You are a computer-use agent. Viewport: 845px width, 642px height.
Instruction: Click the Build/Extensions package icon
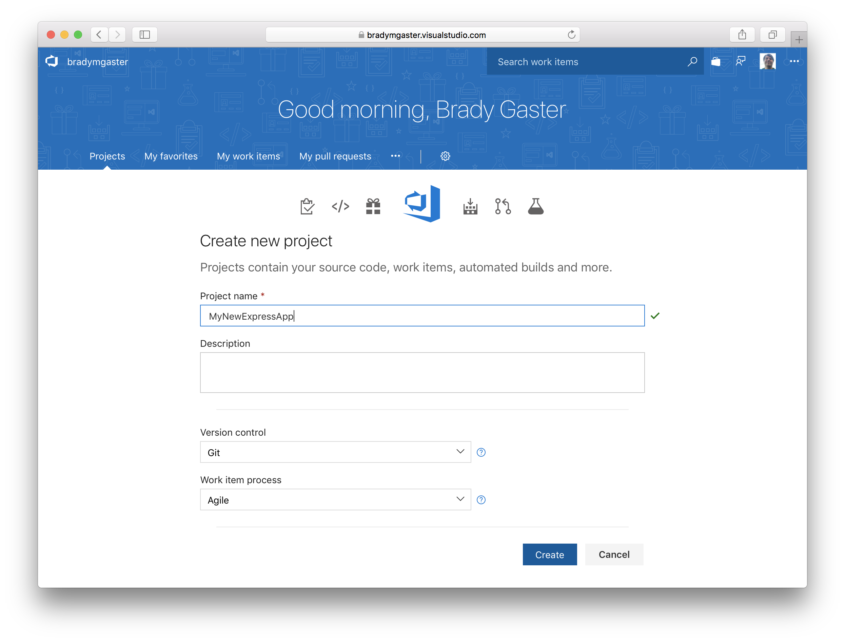point(373,206)
